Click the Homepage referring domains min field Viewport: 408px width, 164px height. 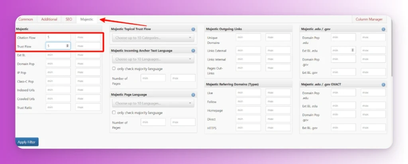pyautogui.click(x=248, y=110)
